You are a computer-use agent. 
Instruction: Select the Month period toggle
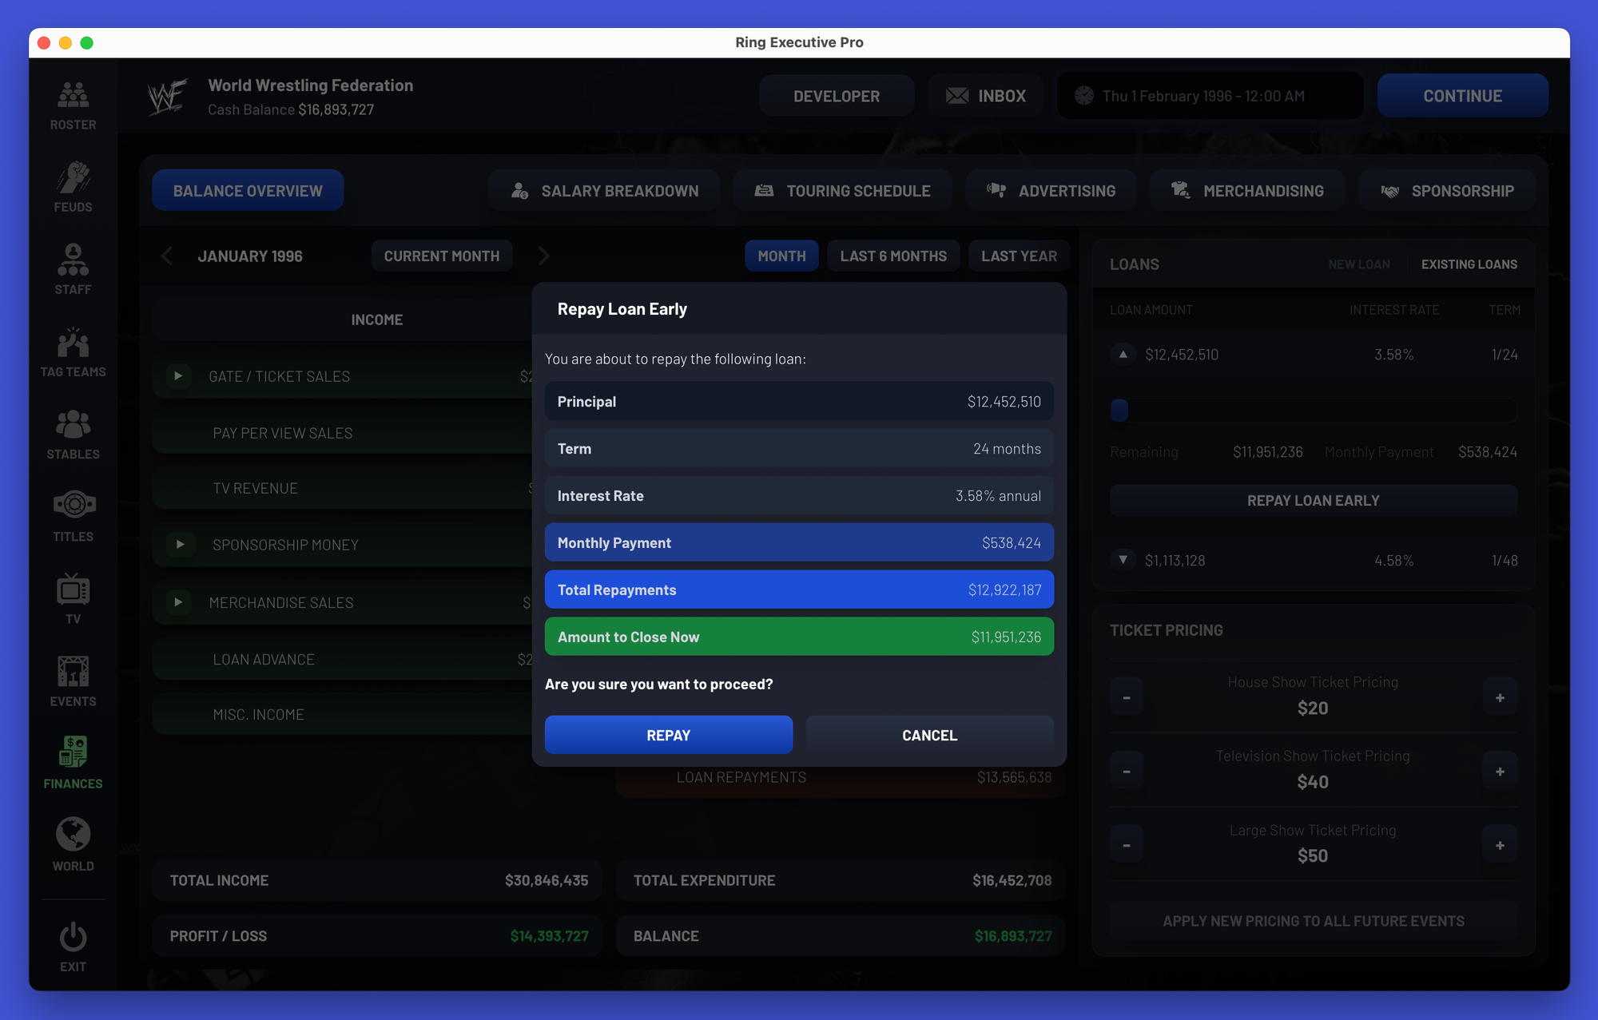point(781,256)
